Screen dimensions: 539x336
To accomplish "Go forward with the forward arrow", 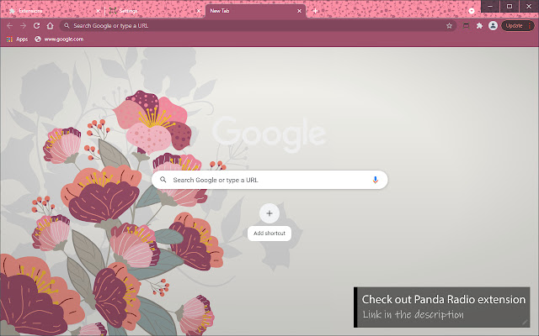I will (23, 26).
